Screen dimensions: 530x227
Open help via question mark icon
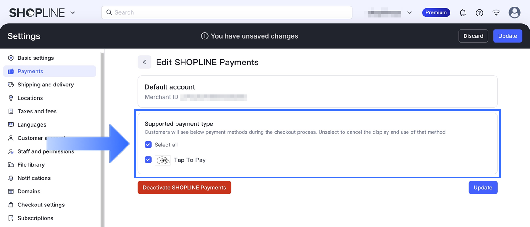[479, 13]
